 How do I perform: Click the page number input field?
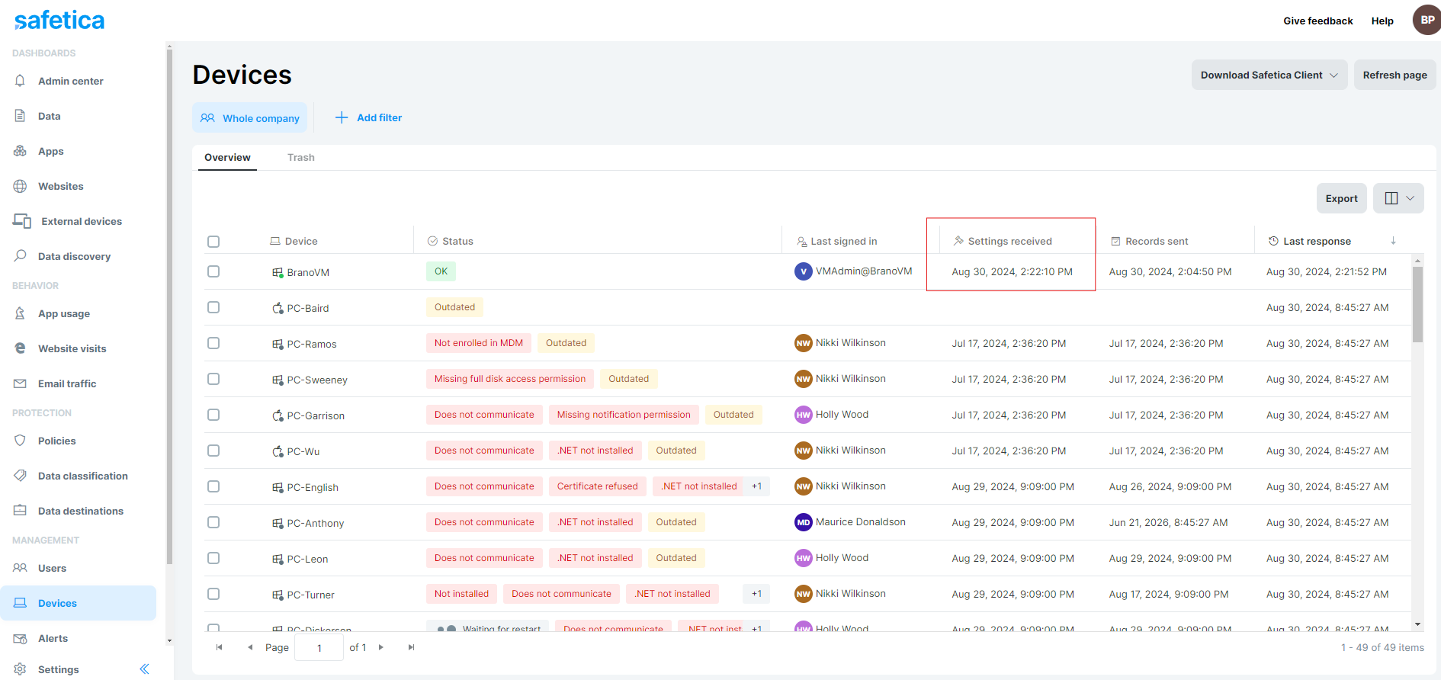click(319, 647)
